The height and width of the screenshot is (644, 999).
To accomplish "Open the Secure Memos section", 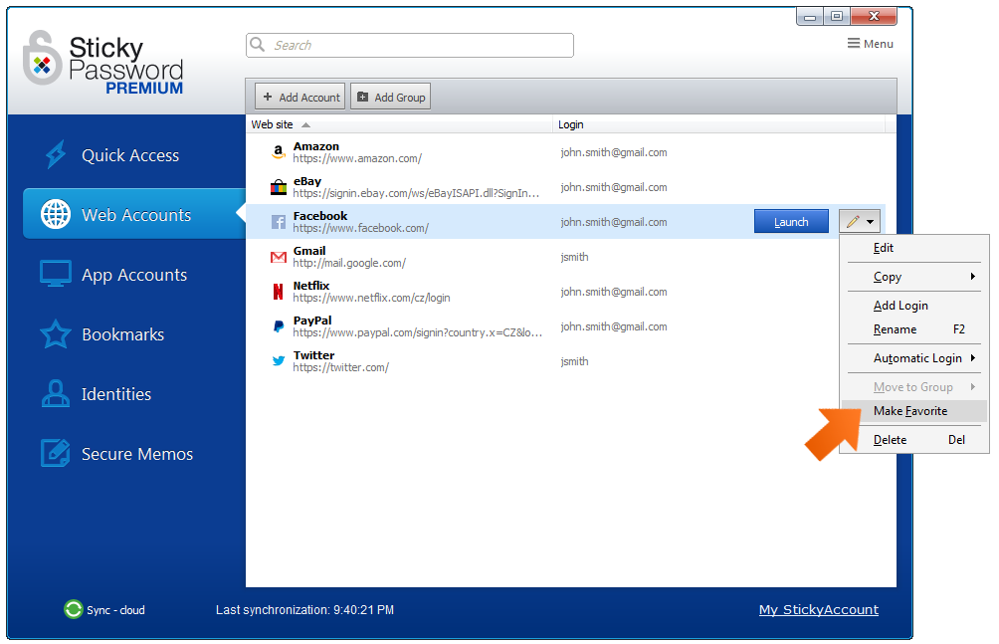I will 137,454.
